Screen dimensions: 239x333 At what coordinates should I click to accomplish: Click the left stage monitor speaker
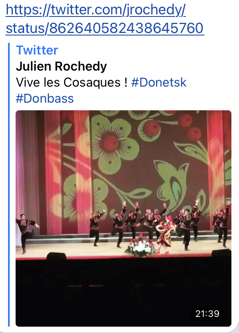[x=56, y=256]
